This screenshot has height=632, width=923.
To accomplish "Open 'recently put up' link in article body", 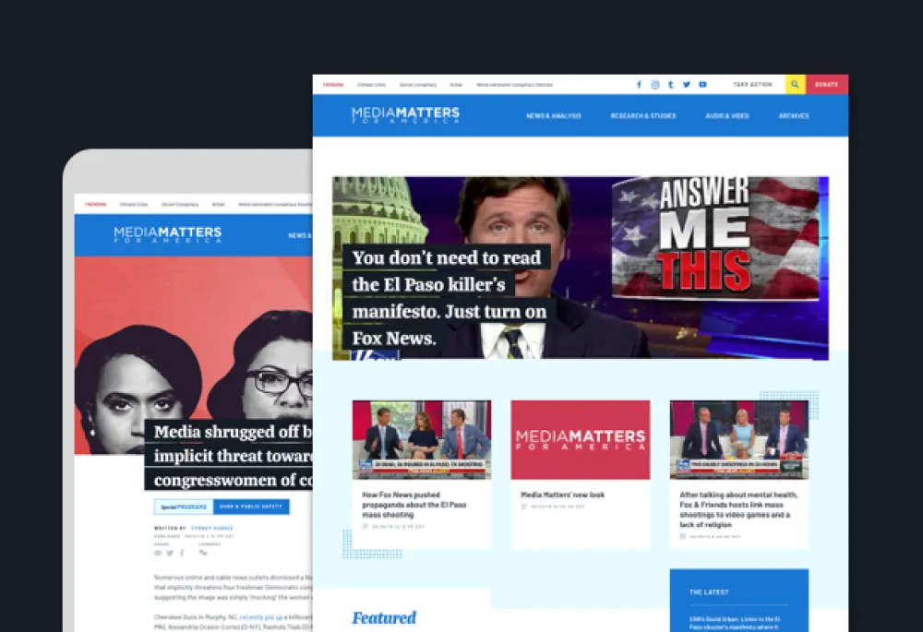I will 261,617.
